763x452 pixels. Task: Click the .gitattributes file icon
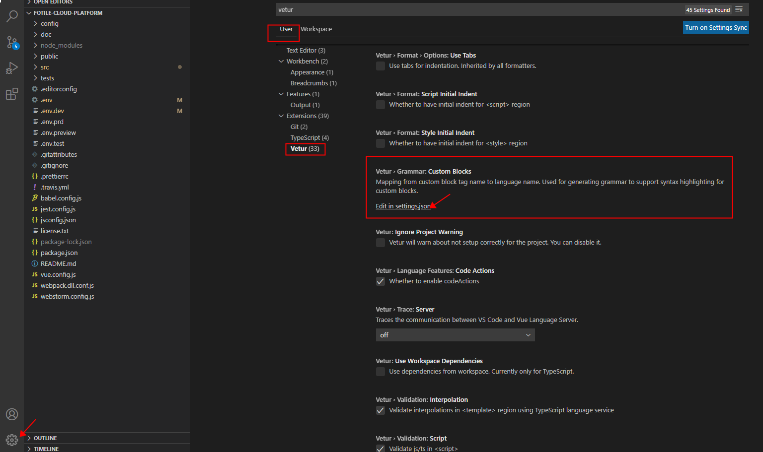tap(35, 154)
